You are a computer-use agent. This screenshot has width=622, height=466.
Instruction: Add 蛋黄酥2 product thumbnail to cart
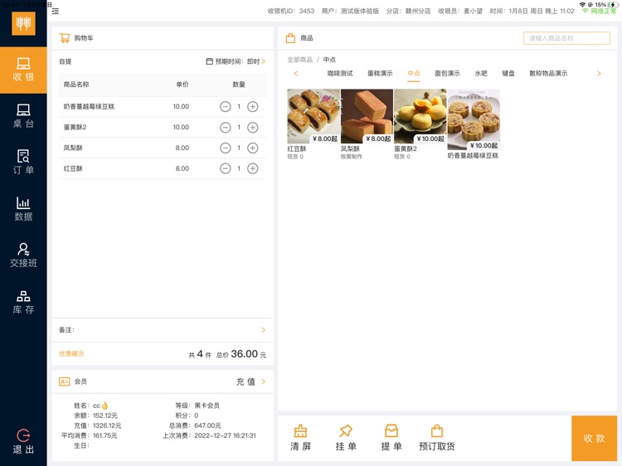tap(420, 116)
